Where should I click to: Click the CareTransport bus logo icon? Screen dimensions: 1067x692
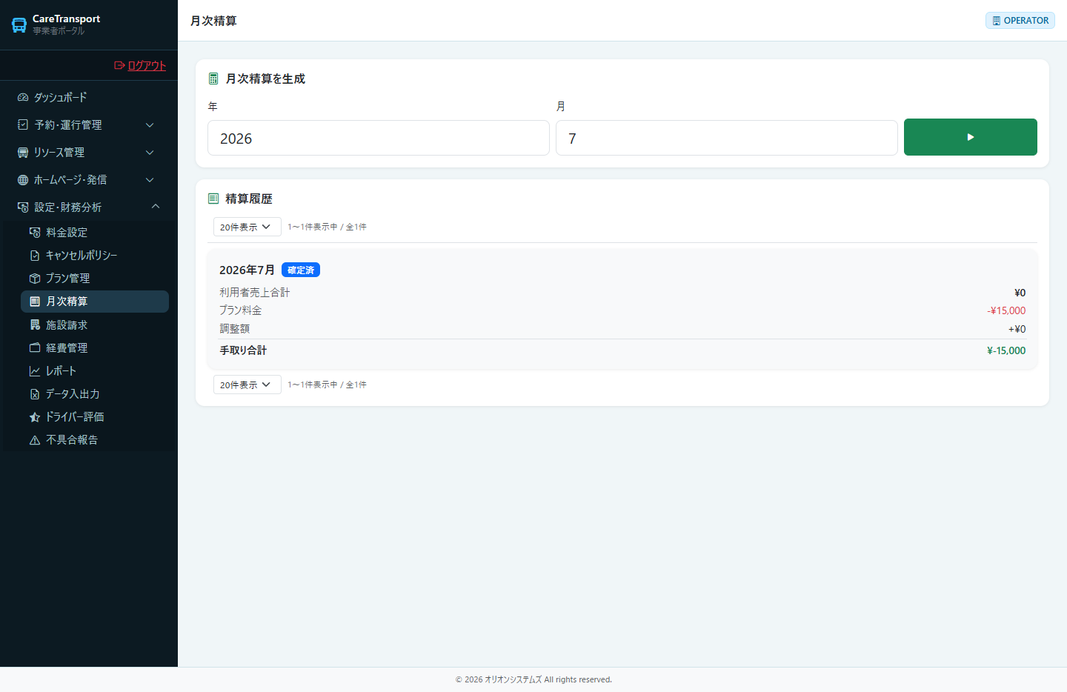[19, 25]
